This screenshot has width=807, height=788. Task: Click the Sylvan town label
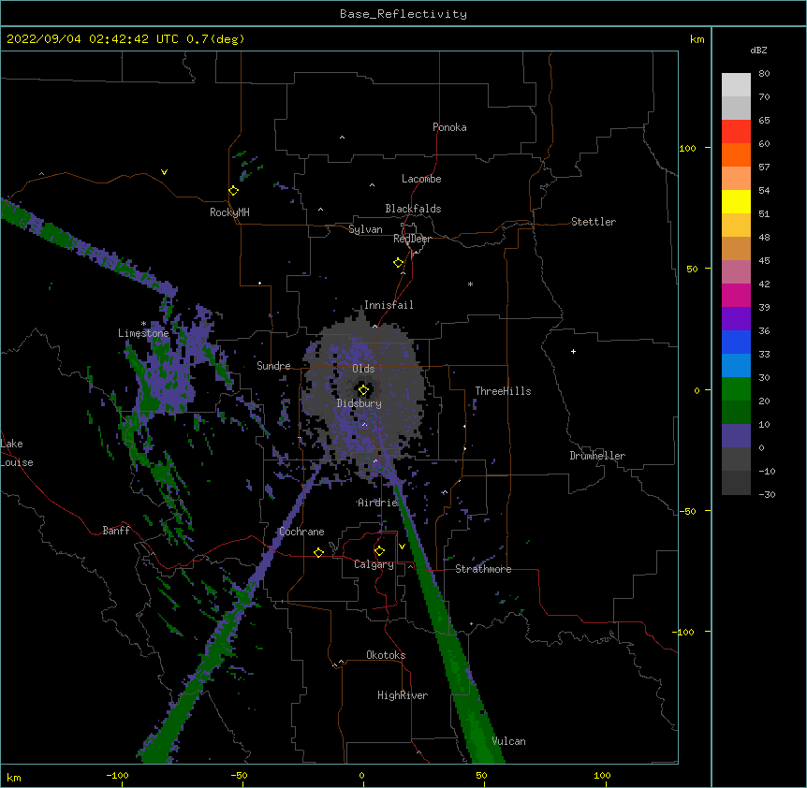click(365, 229)
